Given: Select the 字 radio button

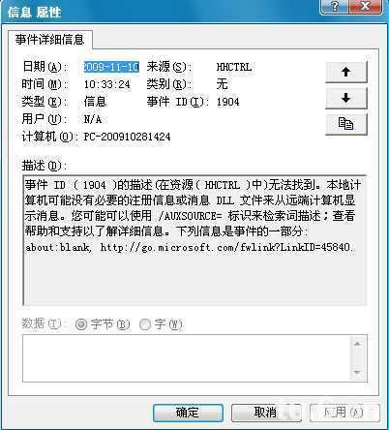Looking at the screenshot, I should click(145, 324).
